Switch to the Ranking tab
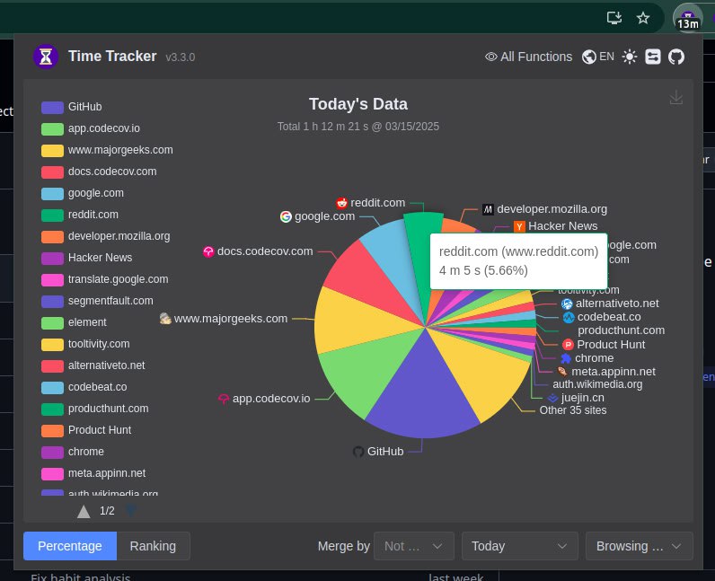 click(153, 546)
